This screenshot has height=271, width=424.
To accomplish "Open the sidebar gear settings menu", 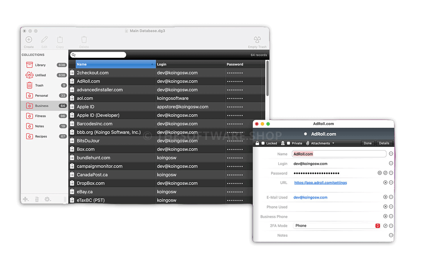I will click(47, 199).
